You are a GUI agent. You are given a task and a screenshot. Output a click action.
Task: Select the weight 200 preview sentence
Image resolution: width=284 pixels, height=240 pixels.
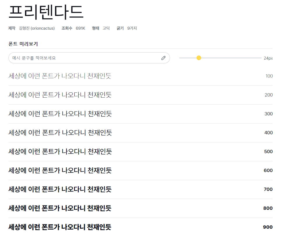click(60, 95)
